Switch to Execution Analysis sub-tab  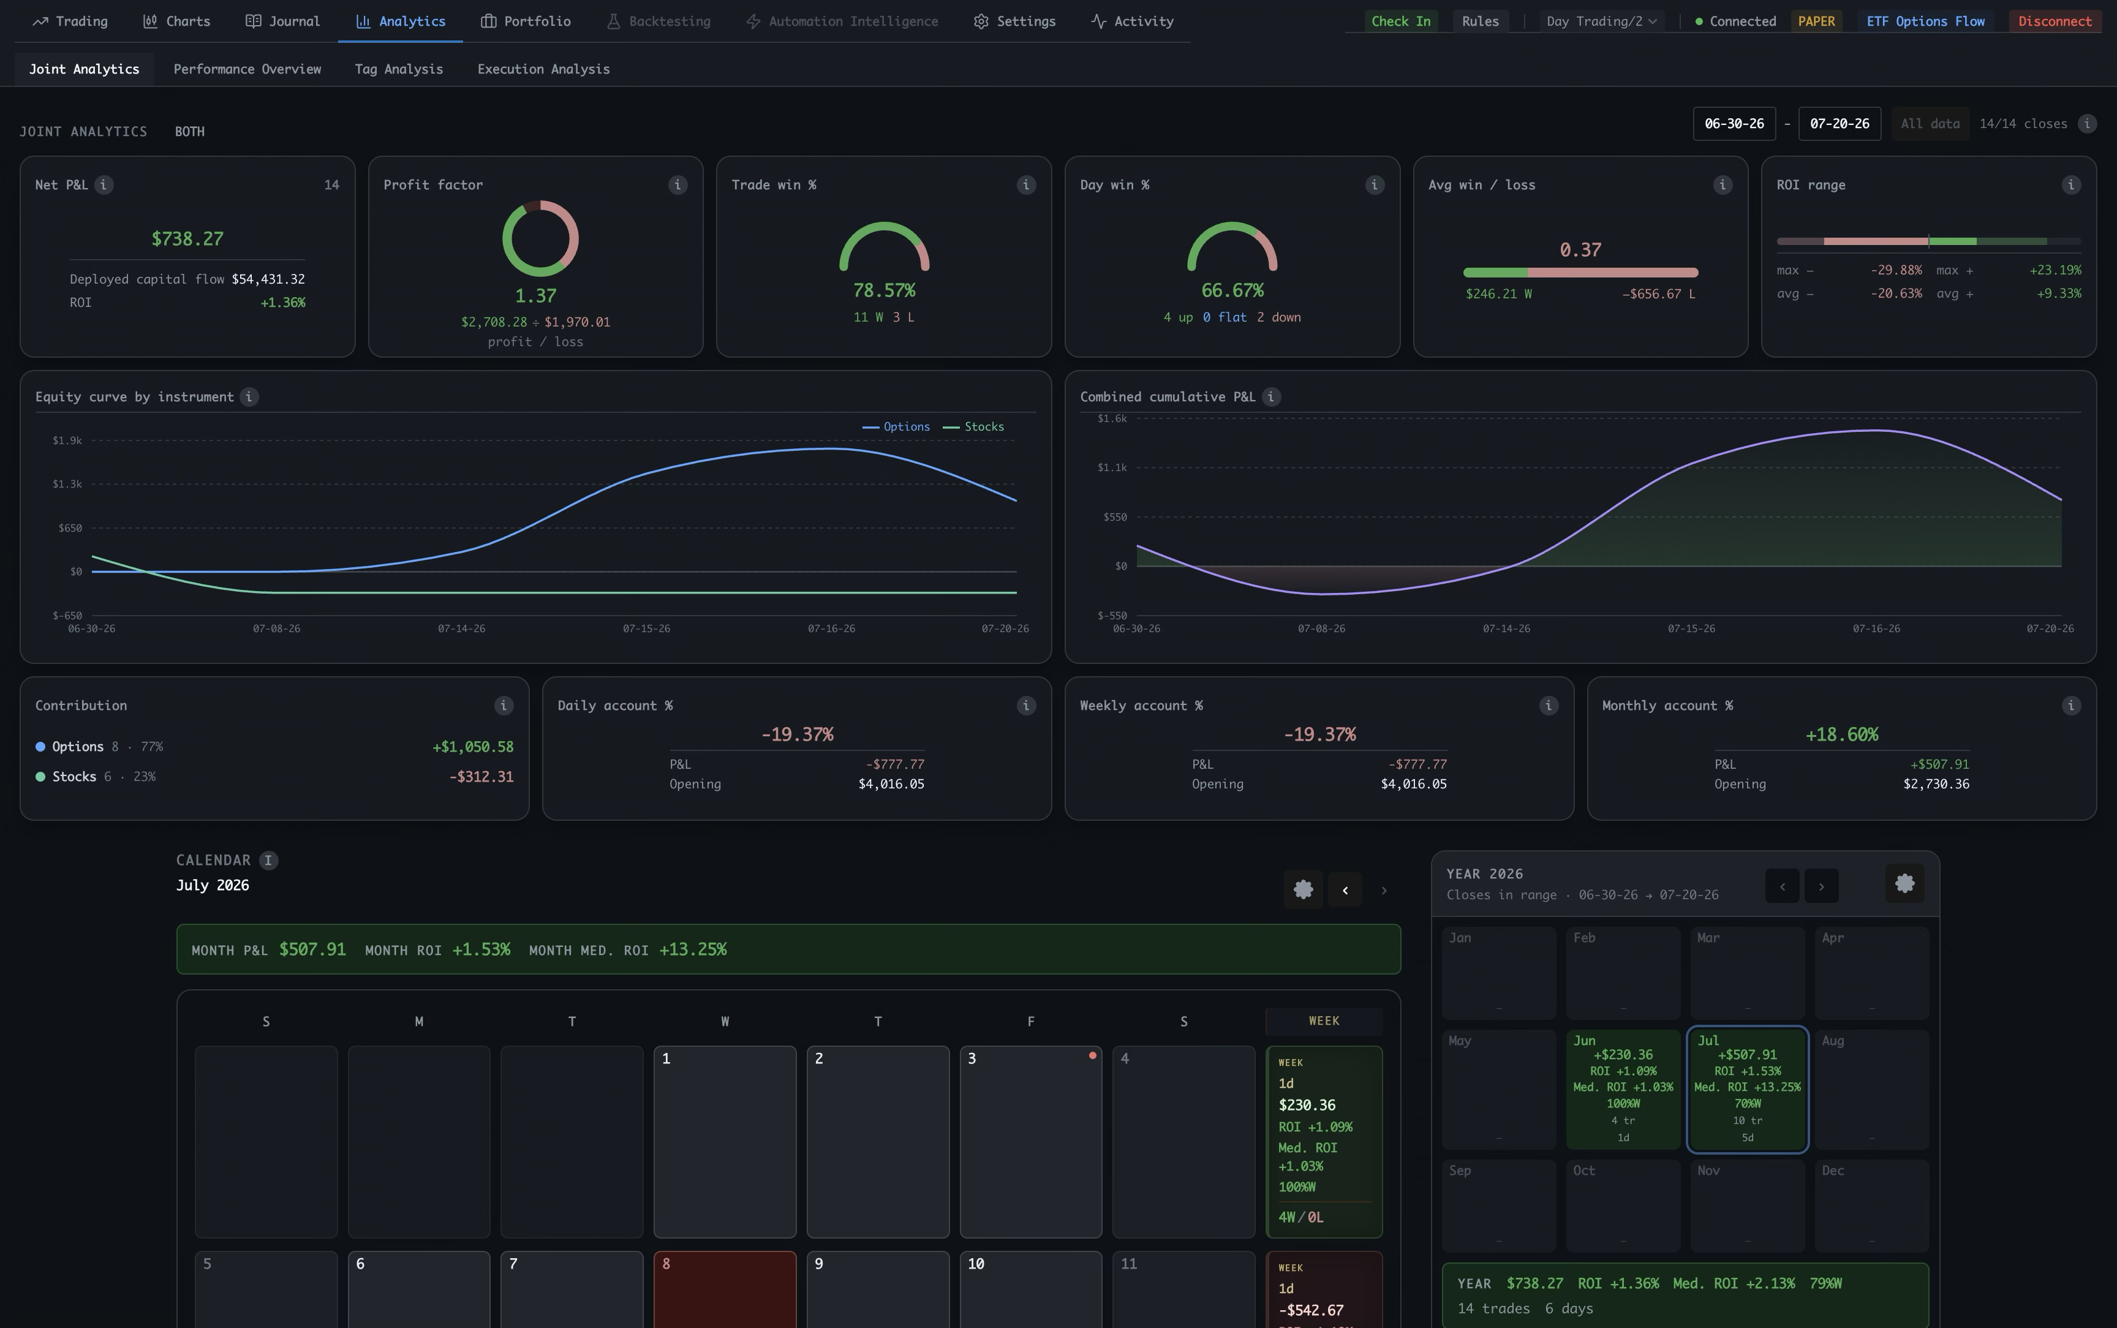pyautogui.click(x=543, y=69)
